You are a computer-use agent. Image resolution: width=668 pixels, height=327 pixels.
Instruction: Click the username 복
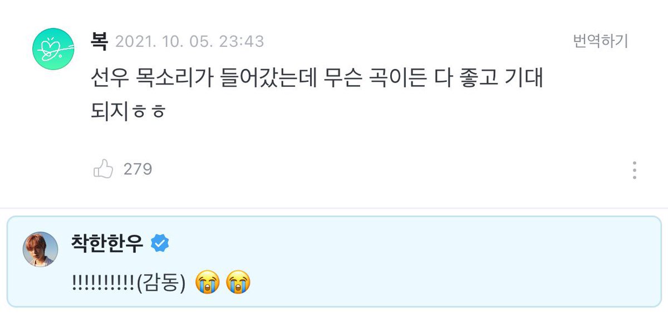coord(99,41)
